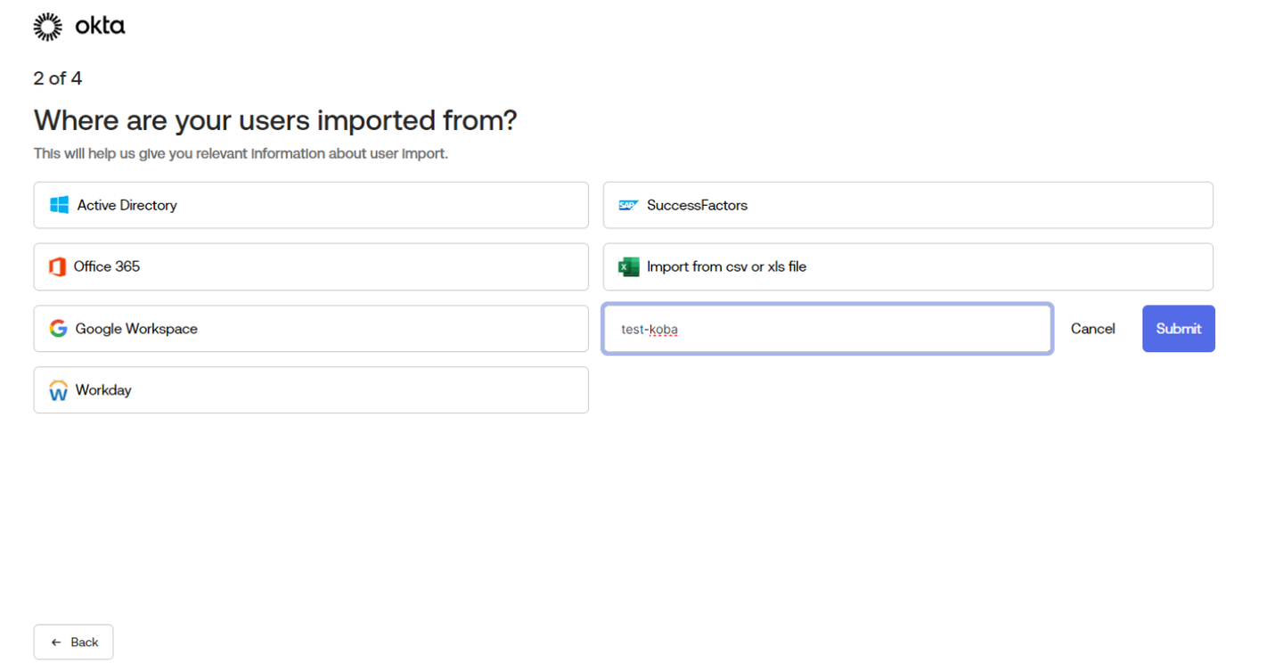
Task: Click the okta wordmark text
Action: pos(100,26)
